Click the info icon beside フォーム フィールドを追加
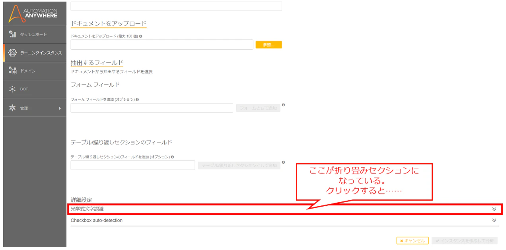 [x=137, y=100]
